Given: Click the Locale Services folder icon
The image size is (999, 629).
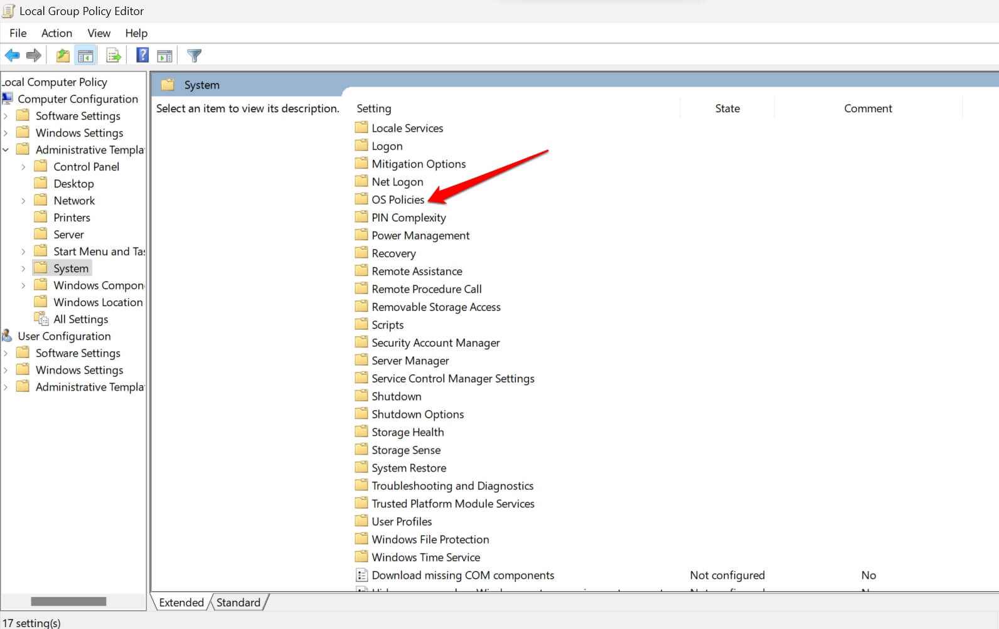Looking at the screenshot, I should point(361,127).
